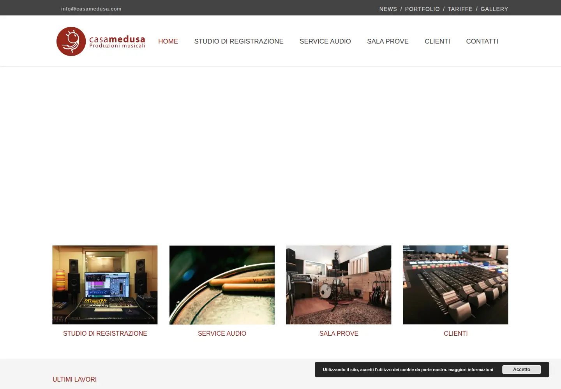The image size is (561, 389).
Task: Open Sala Prove caption link
Action: coord(339,333)
